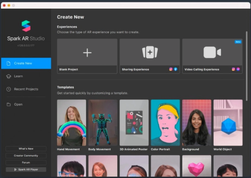Screen dimensions: 251x178
Task: Click the Open folder icon
Action: click(8, 104)
